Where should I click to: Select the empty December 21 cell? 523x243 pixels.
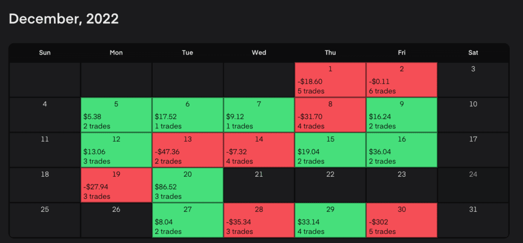[259, 185]
